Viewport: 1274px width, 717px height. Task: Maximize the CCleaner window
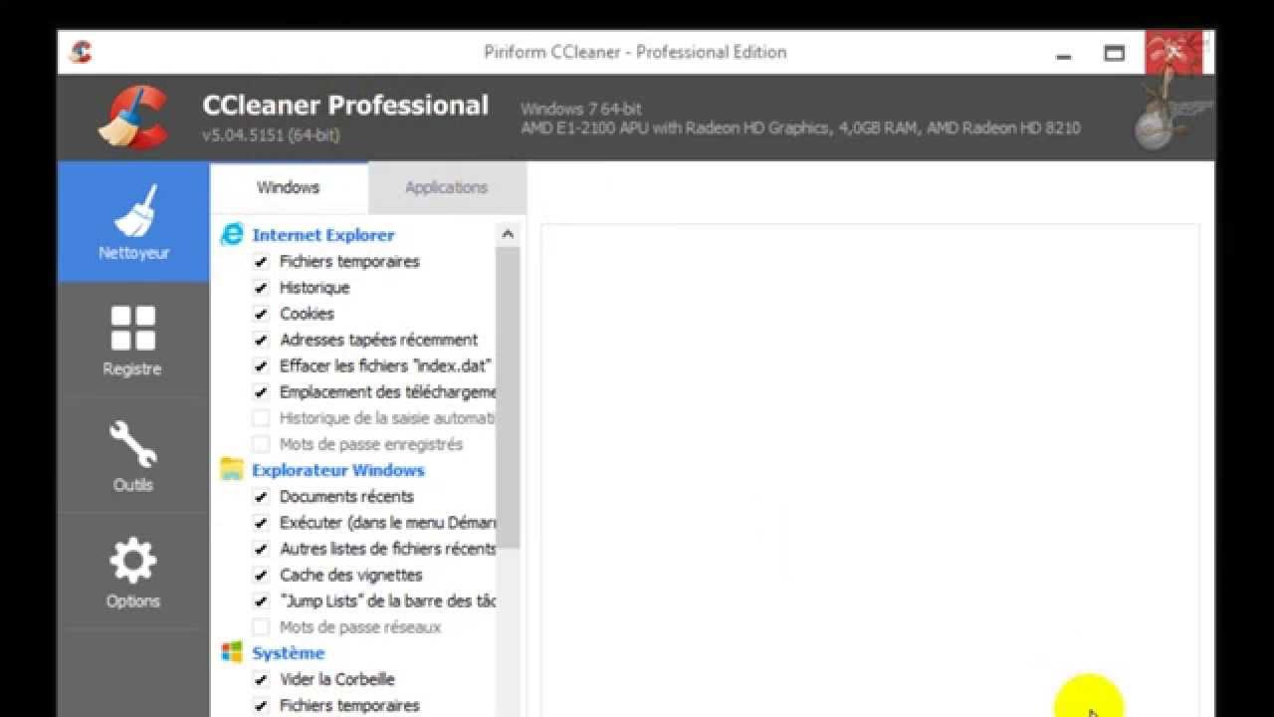1114,53
